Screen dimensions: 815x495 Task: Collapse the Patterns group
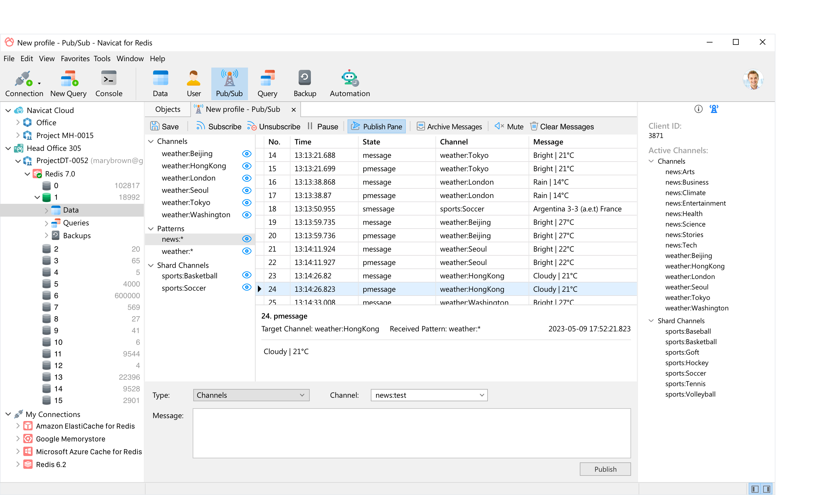151,229
